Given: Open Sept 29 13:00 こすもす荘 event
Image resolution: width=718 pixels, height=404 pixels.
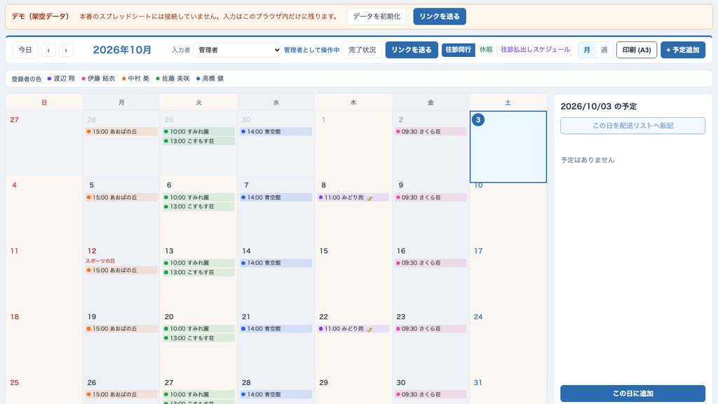Looking at the screenshot, I should coord(198,141).
